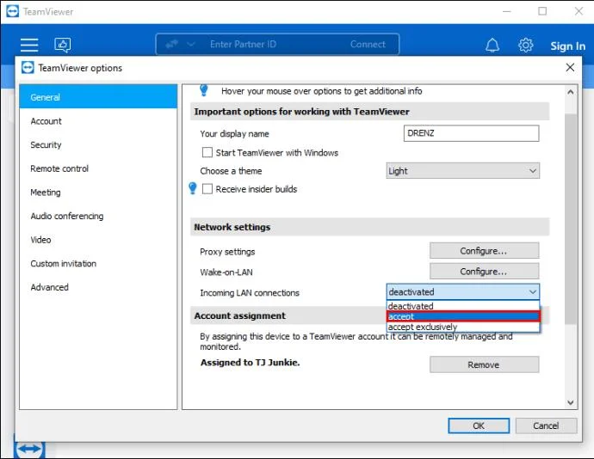Click the TeamViewer arrows logo at bottom left
The height and width of the screenshot is (459, 594).
29,449
